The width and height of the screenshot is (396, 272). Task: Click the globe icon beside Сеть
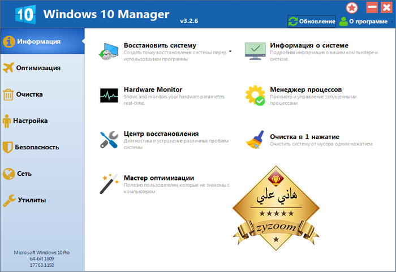point(9,174)
